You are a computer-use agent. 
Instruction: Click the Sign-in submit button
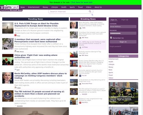tap(123, 42)
